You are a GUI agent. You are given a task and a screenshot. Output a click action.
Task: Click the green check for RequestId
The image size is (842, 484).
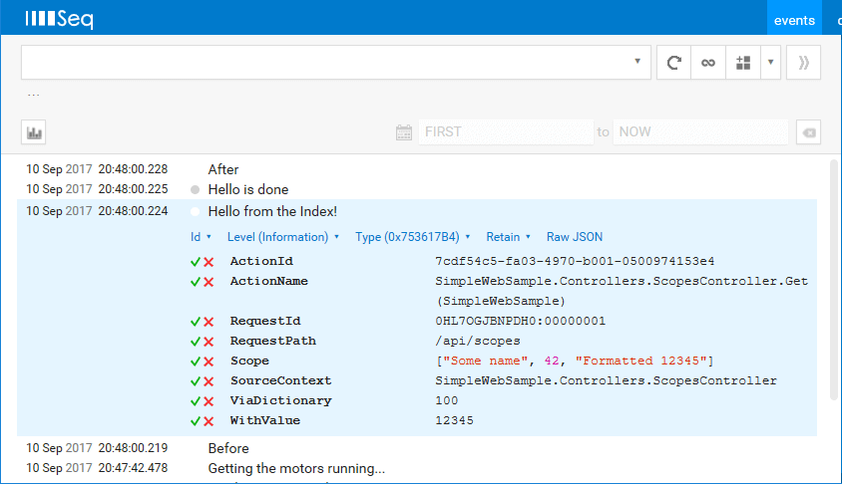pyautogui.click(x=196, y=321)
